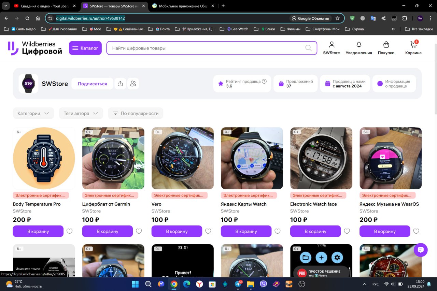Open the По популярности sort menu
The height and width of the screenshot is (291, 437).
coord(136,113)
